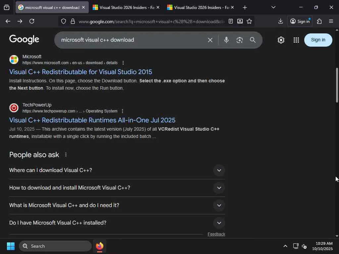
Task: Open Windows Start menu
Action: tap(11, 246)
